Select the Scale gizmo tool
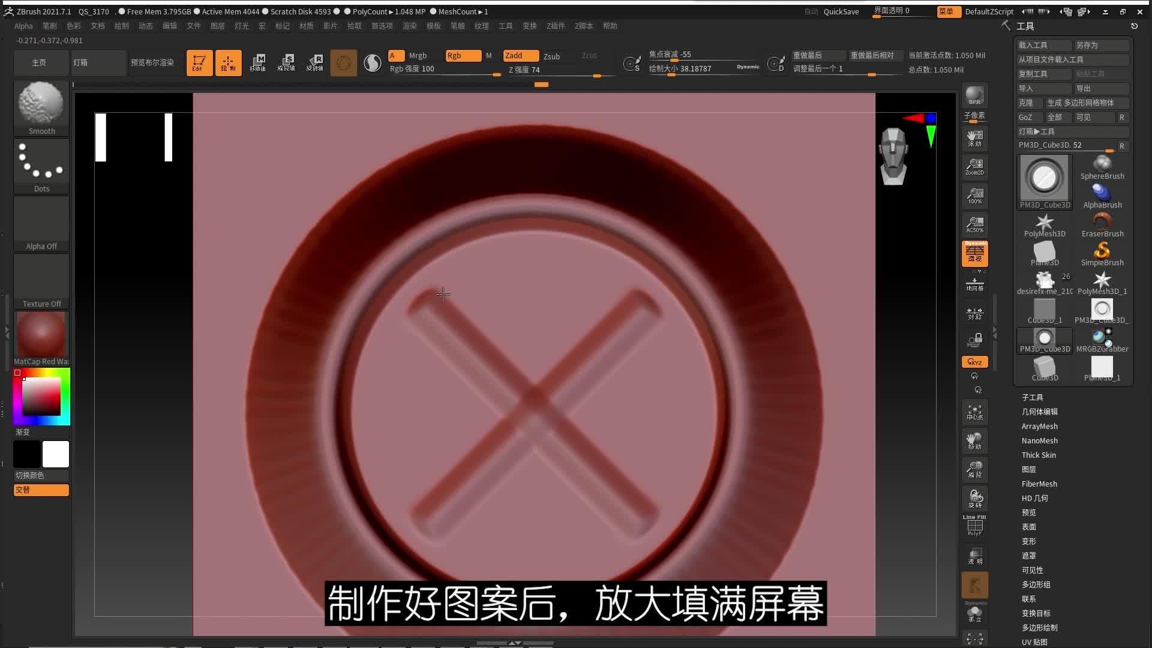The image size is (1152, 648). tap(286, 62)
